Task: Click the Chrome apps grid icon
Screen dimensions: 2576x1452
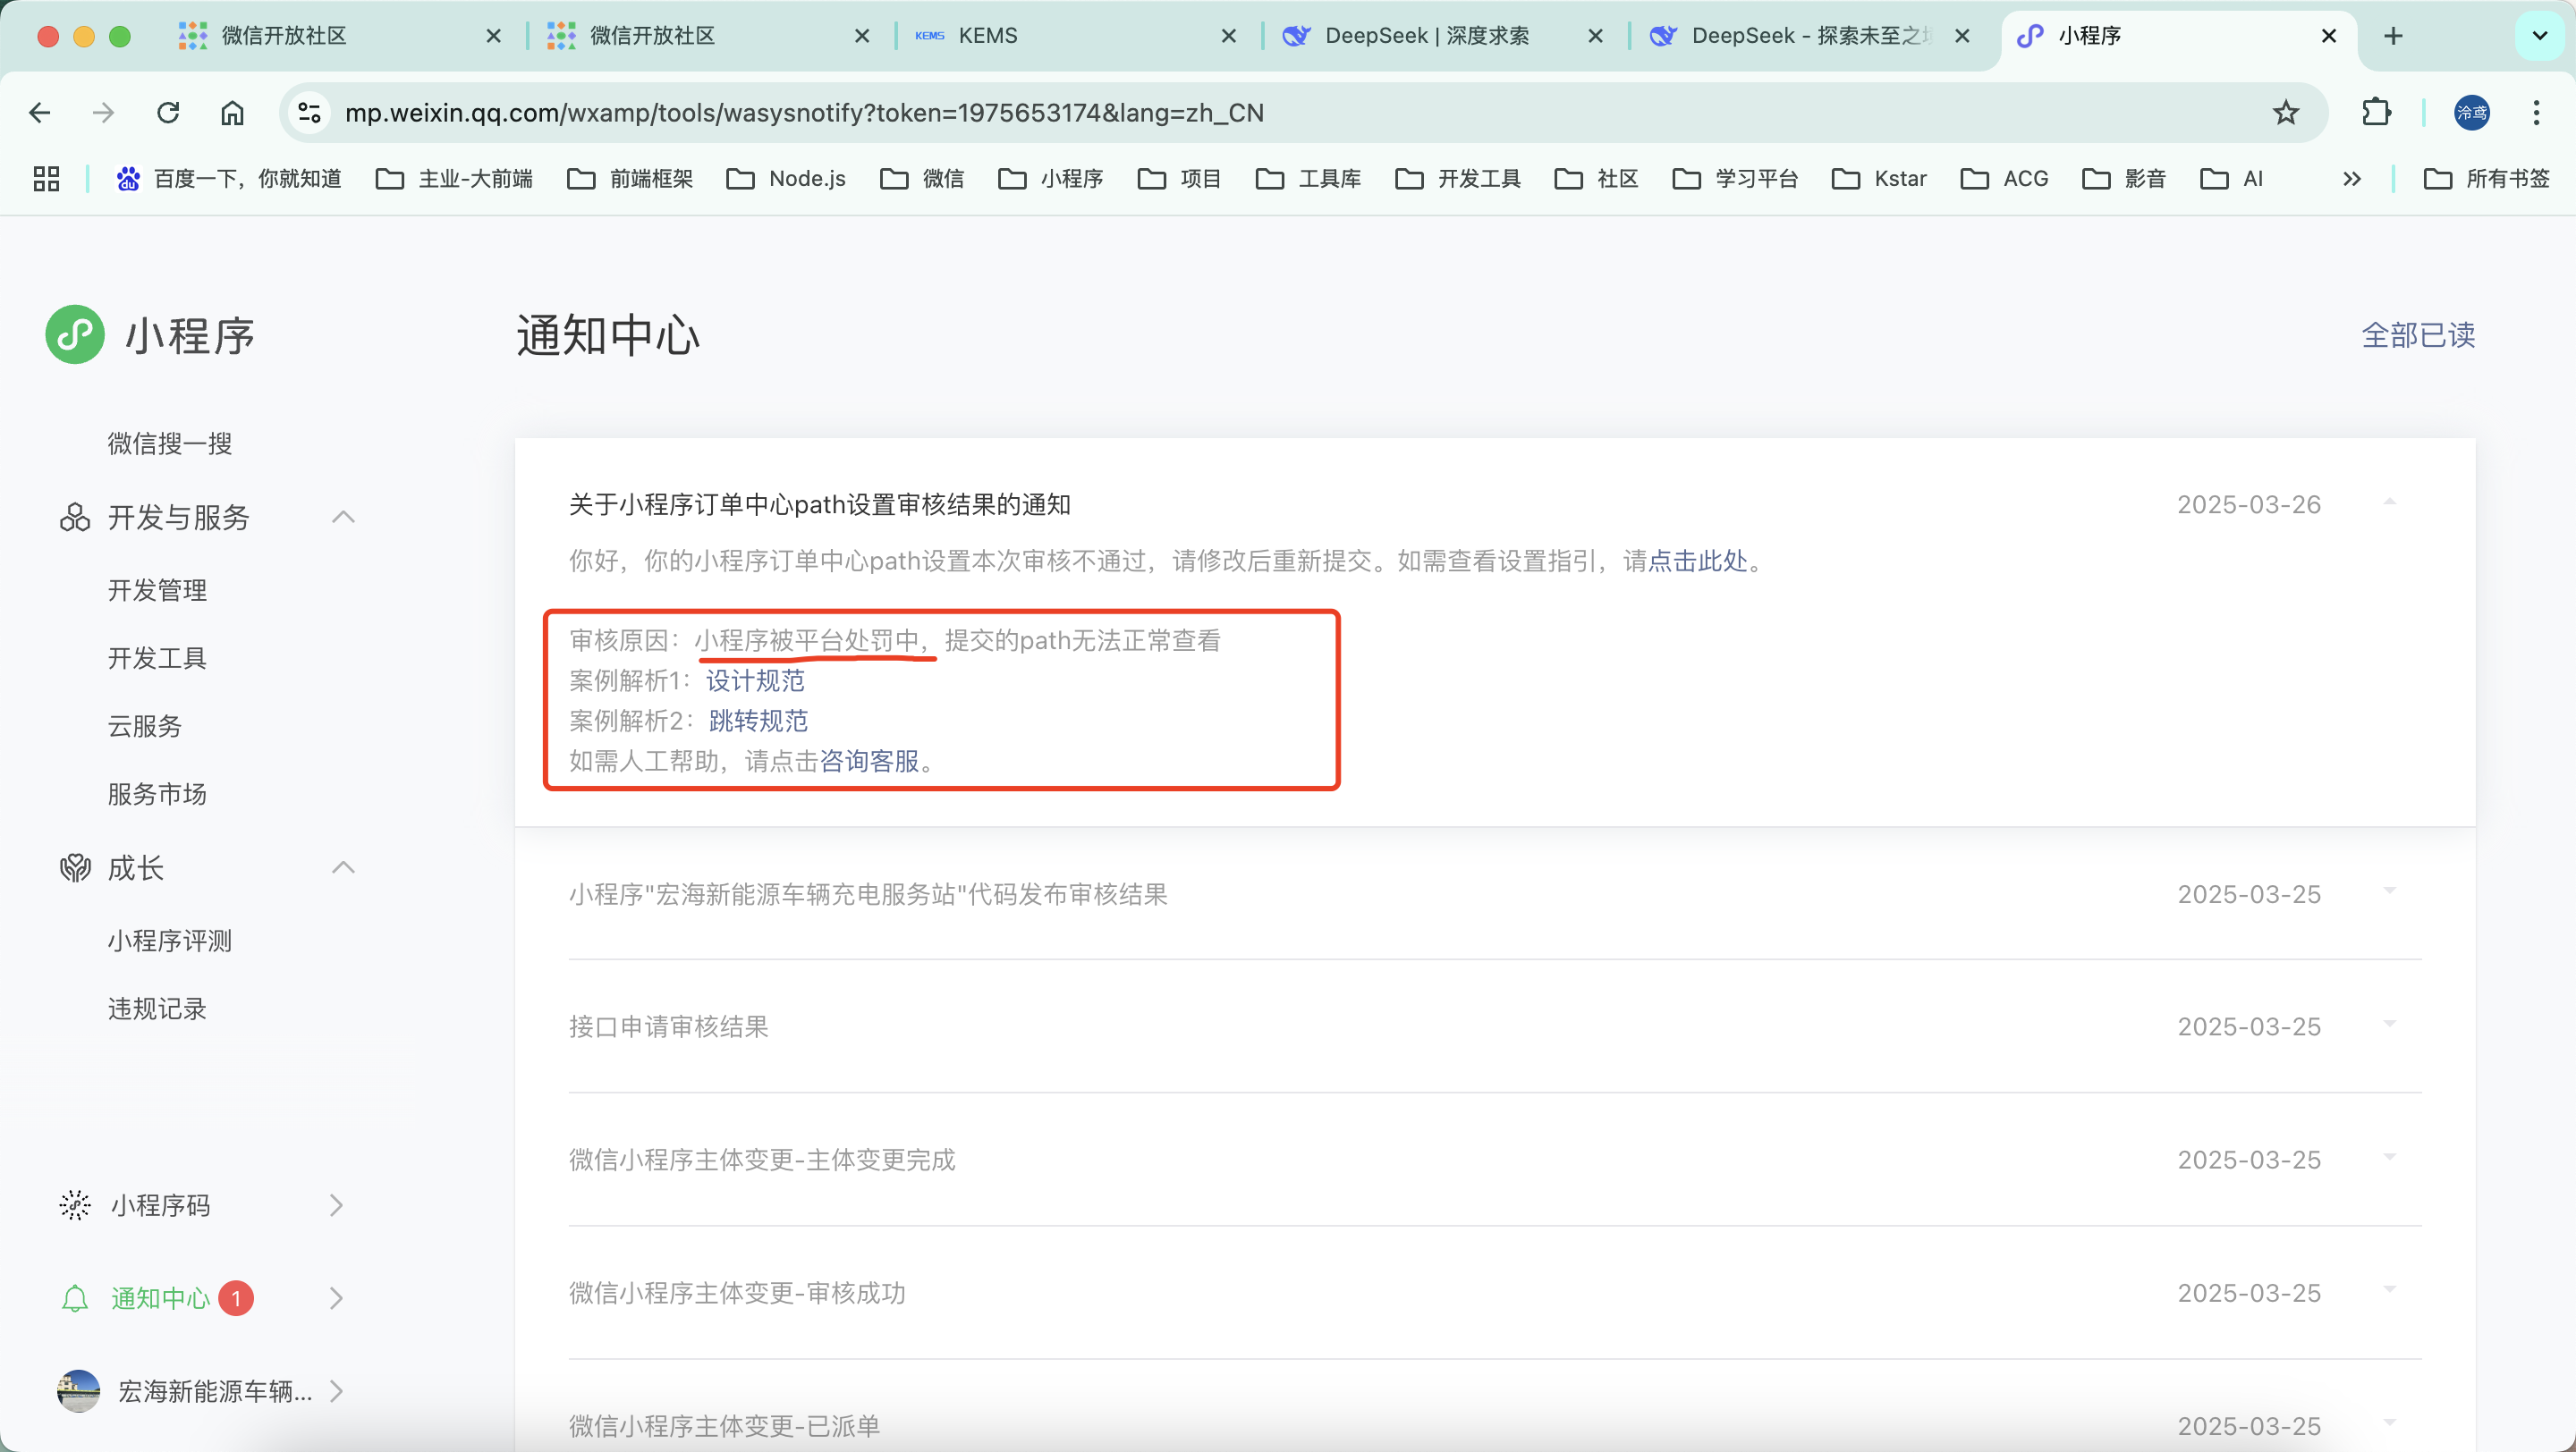Action: click(x=46, y=179)
